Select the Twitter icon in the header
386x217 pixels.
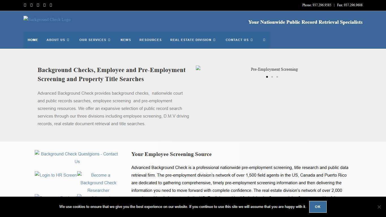[x=31, y=5]
